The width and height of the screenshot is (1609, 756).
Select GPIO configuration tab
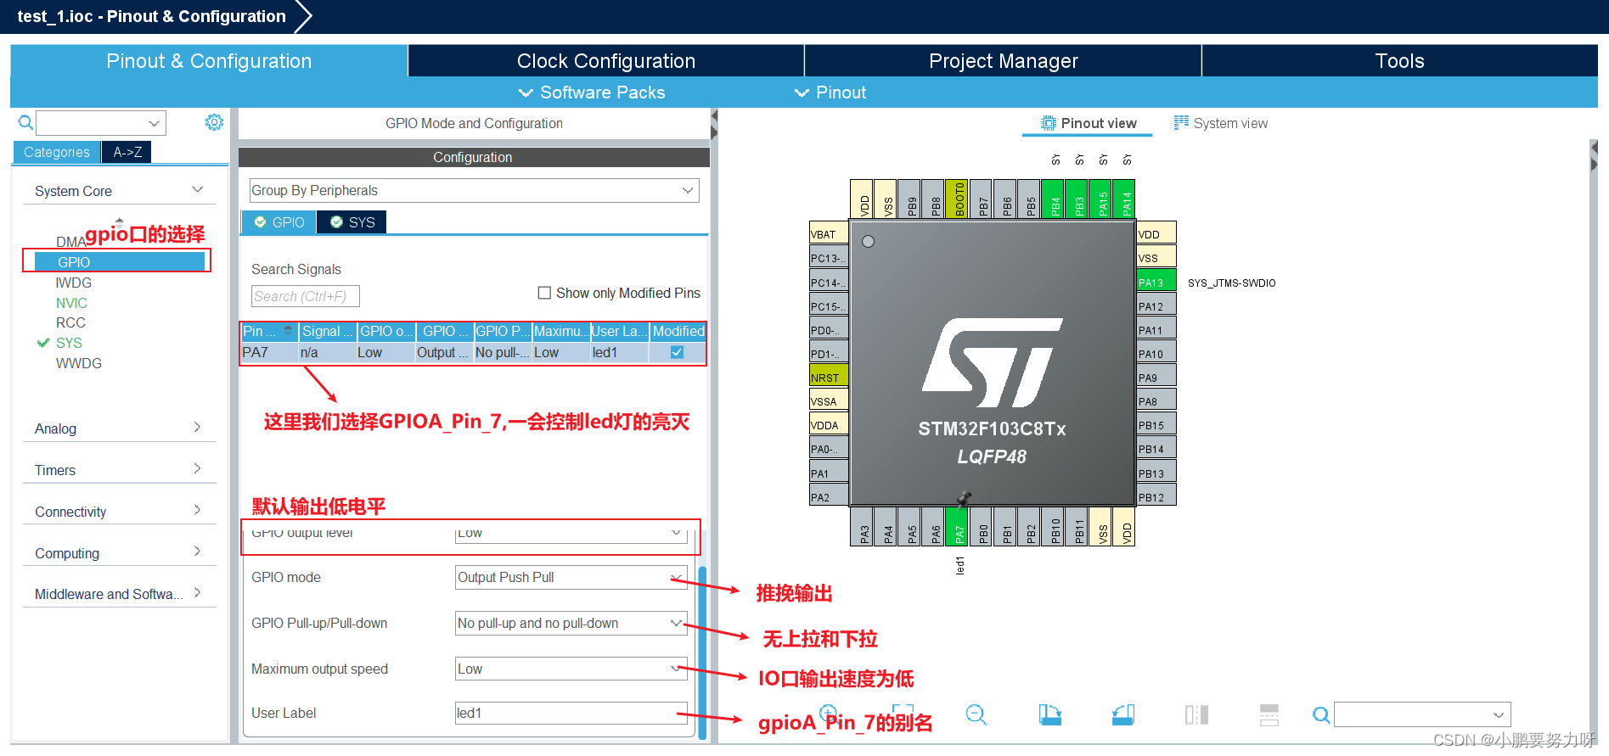coord(279,222)
